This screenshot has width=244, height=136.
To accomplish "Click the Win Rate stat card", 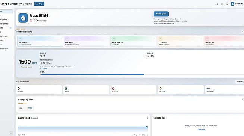I will 225,90.
